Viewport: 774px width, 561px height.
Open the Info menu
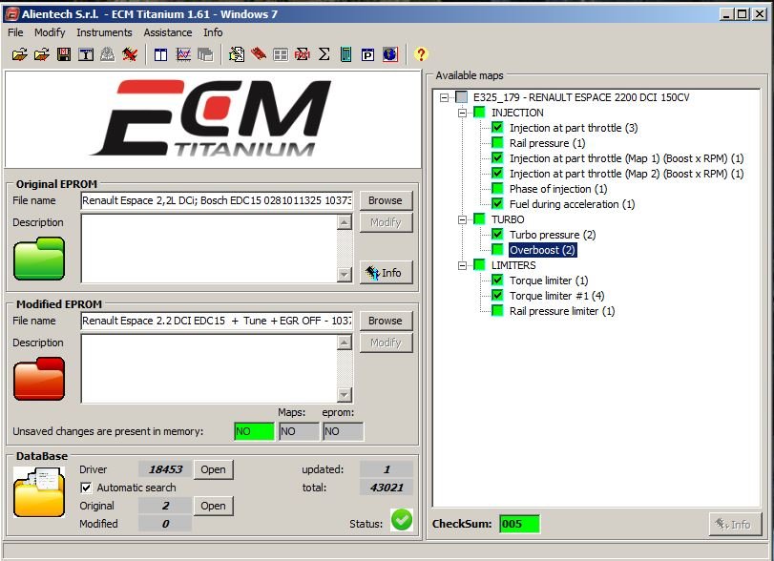point(213,32)
